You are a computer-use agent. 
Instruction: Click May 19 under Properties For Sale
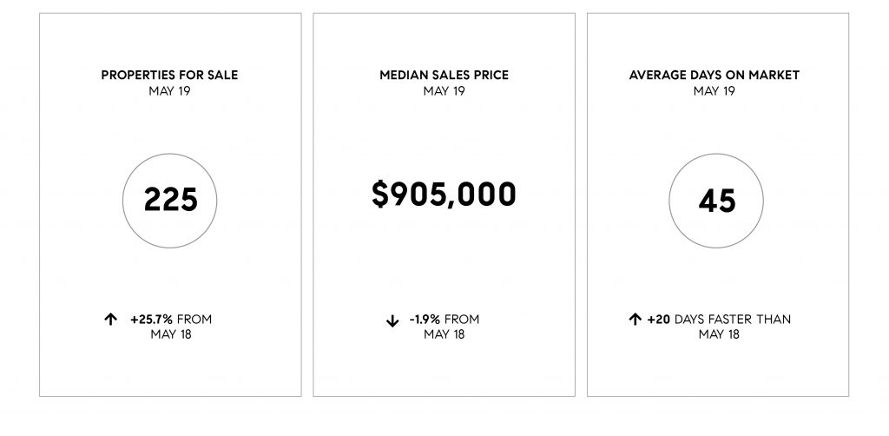(169, 90)
